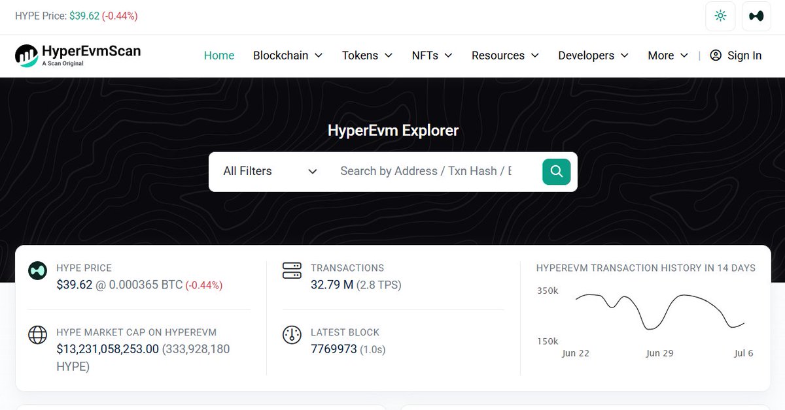
Task: Click the HYPE MARKET CAP ON HYPEREVM label
Action: (x=137, y=332)
